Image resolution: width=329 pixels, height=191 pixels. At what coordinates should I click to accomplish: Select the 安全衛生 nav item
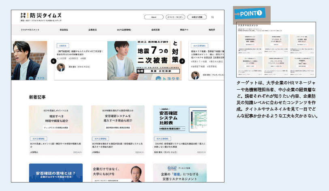(64, 30)
